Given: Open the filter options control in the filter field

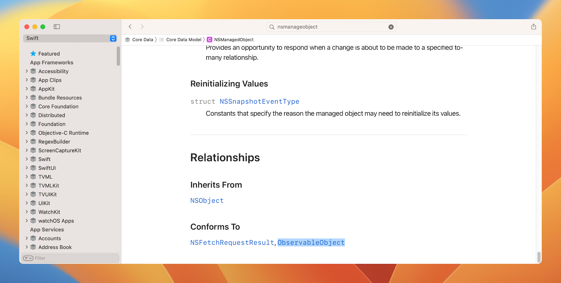Looking at the screenshot, I should [28, 258].
